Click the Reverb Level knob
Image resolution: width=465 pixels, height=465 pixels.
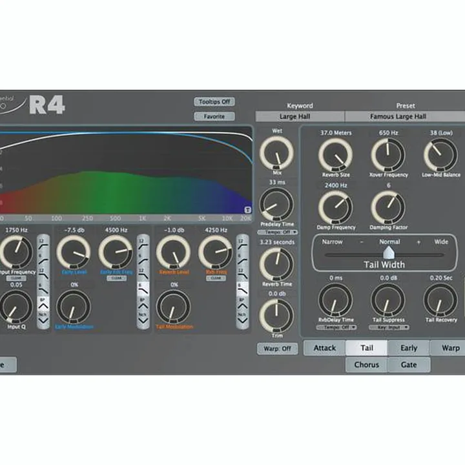[173, 253]
